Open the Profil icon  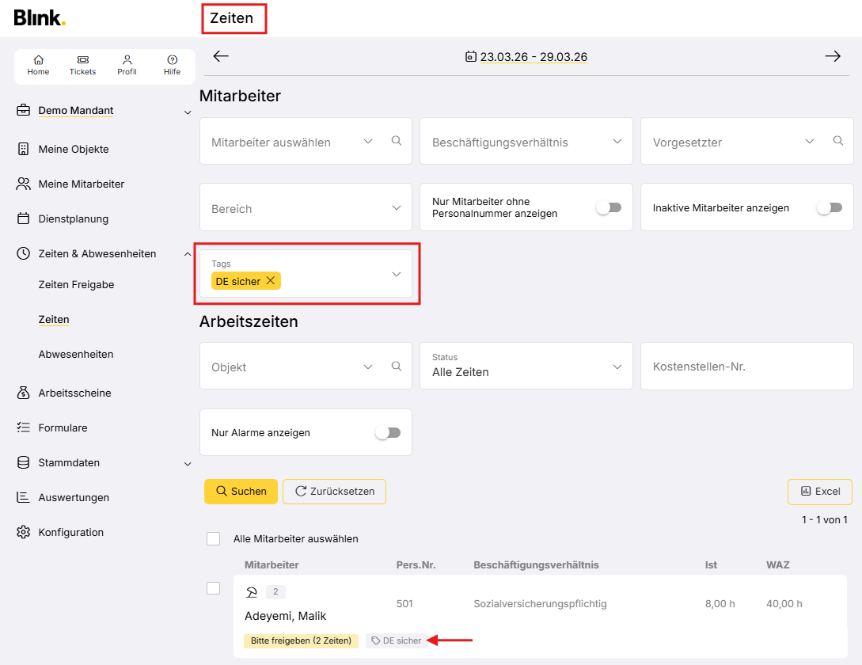[x=127, y=60]
